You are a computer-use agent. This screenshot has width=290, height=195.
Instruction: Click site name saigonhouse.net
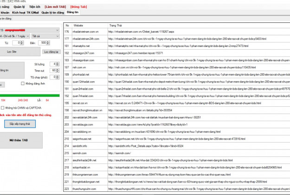82,139
